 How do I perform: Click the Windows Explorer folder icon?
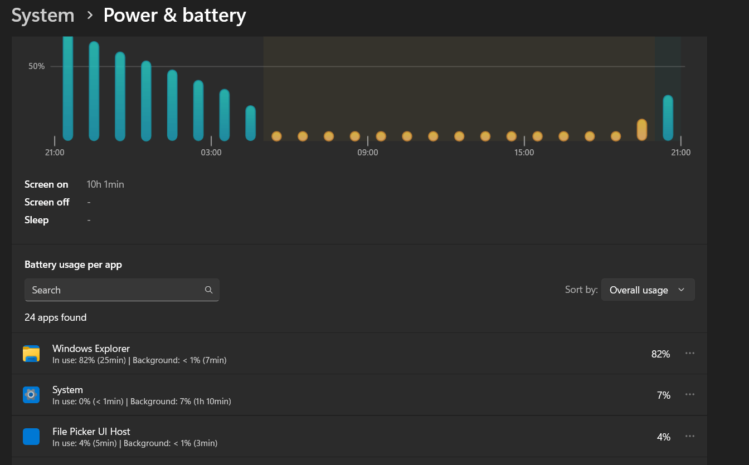tap(31, 353)
